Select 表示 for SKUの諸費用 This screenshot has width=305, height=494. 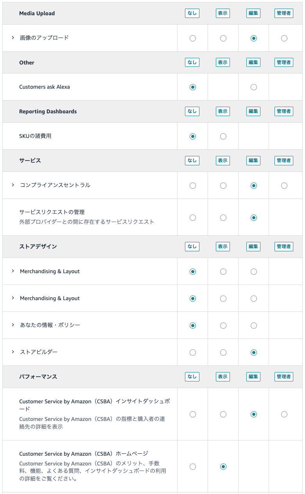pyautogui.click(x=223, y=136)
